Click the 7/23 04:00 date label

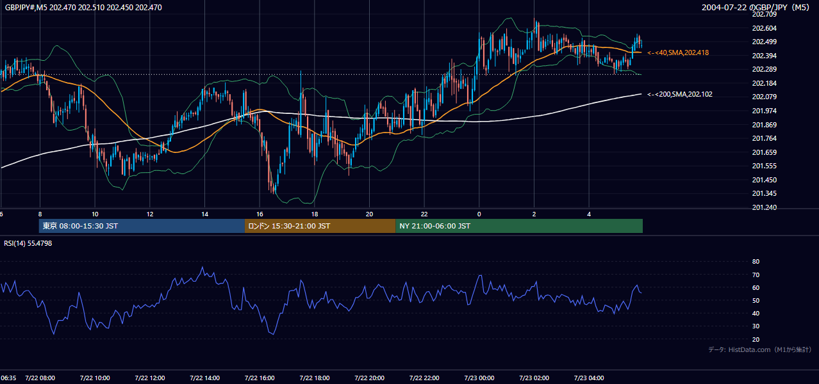point(590,378)
